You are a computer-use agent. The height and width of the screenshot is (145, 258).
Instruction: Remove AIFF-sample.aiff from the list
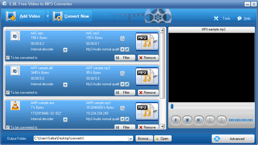[148, 93]
